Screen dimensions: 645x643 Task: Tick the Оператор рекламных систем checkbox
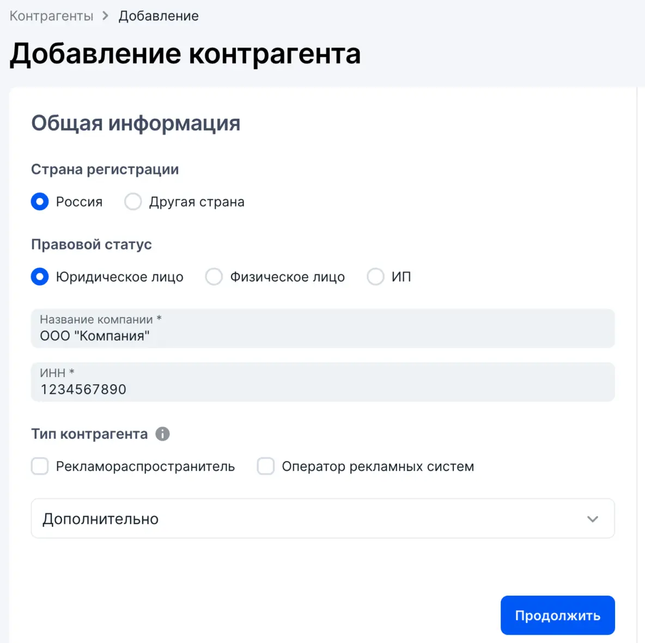266,466
